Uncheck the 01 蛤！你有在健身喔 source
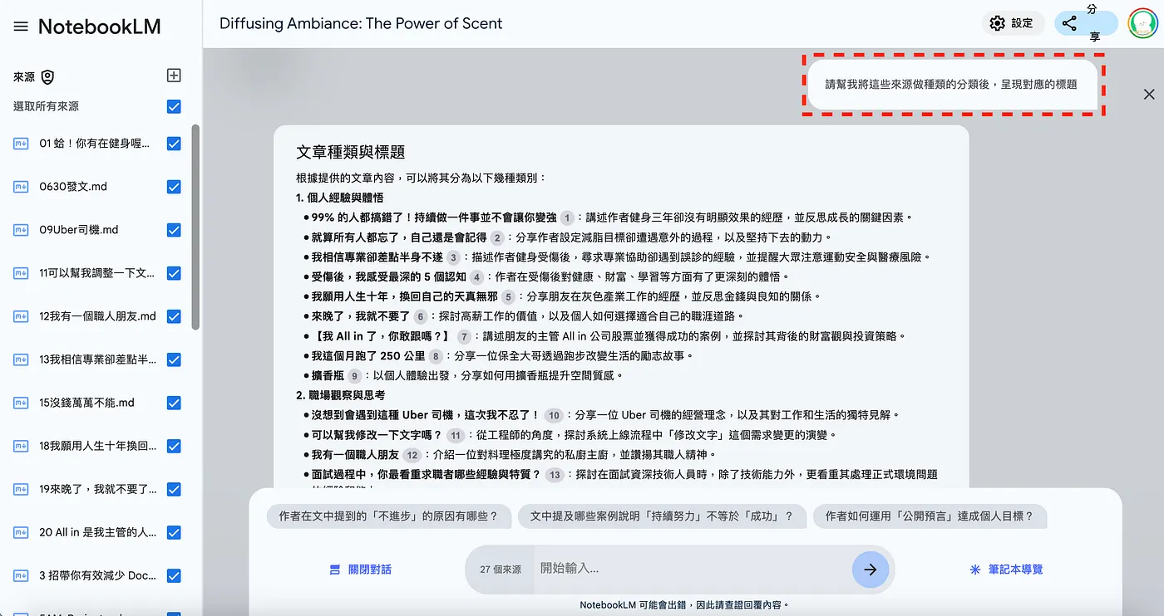 coord(174,144)
